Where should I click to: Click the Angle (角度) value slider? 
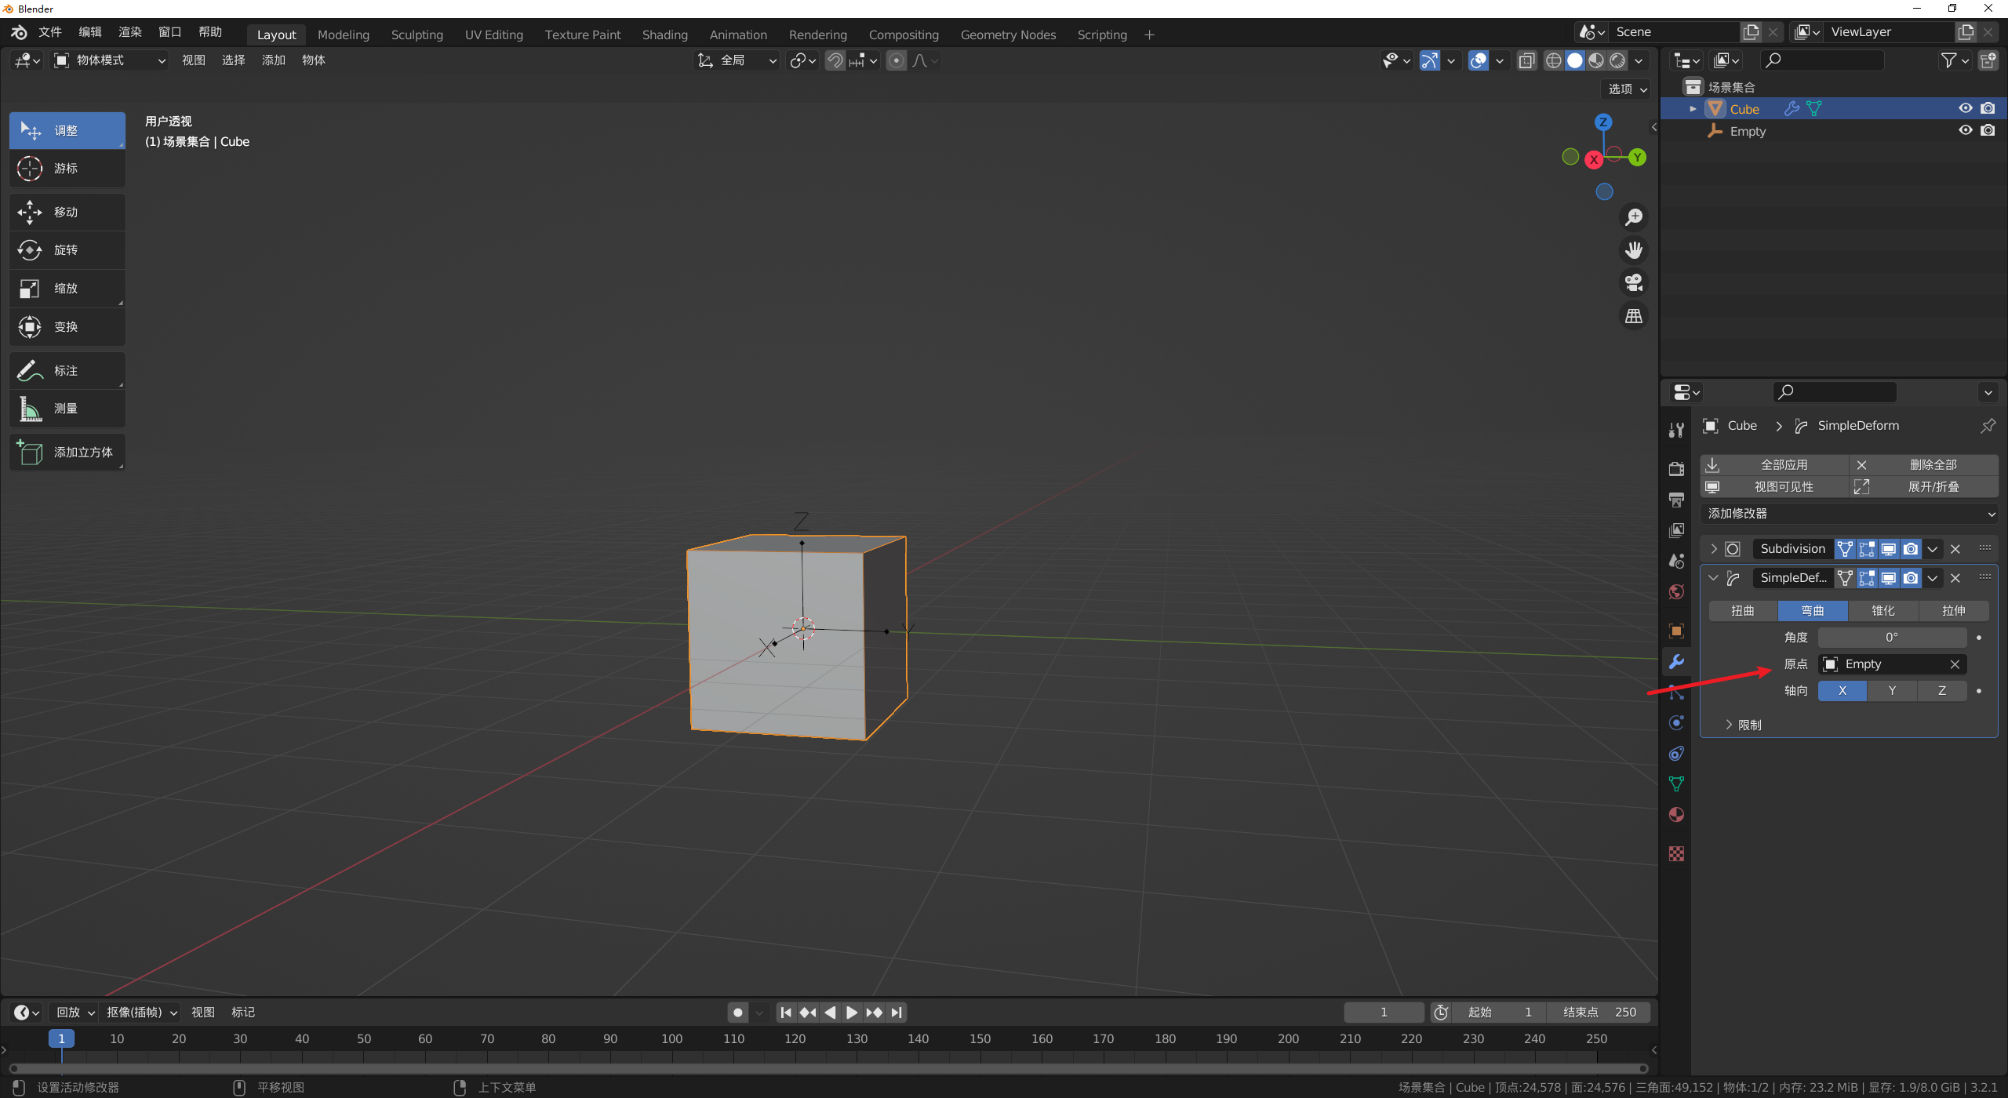tap(1891, 638)
